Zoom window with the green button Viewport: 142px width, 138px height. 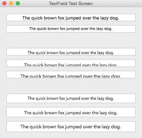click(18, 3)
